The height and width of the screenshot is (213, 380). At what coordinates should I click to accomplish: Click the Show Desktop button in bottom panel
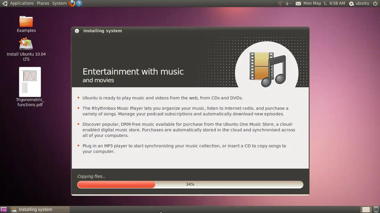(4, 209)
